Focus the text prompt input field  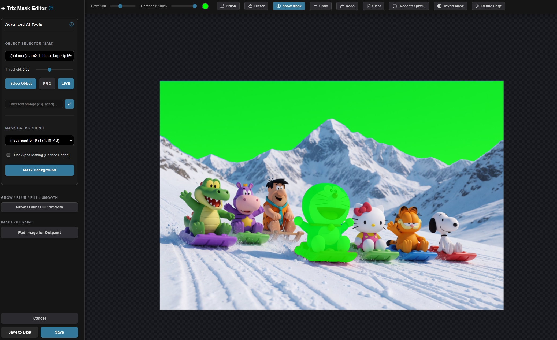[x=34, y=104]
